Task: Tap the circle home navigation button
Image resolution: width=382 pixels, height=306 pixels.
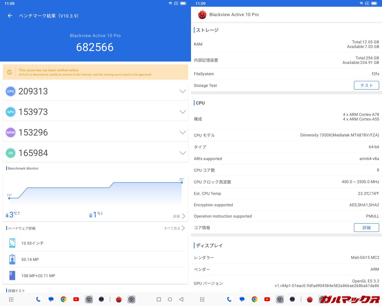Action: coord(170,299)
